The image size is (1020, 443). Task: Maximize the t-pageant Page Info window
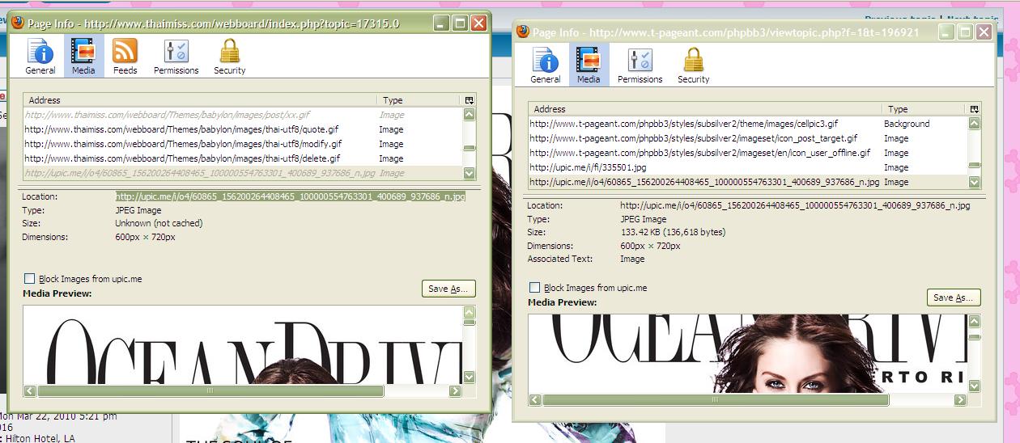pyautogui.click(x=965, y=32)
